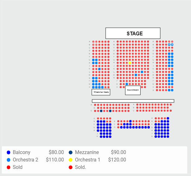Click the Wheelchair Seats box
The height and width of the screenshot is (176, 191).
pyautogui.click(x=101, y=92)
